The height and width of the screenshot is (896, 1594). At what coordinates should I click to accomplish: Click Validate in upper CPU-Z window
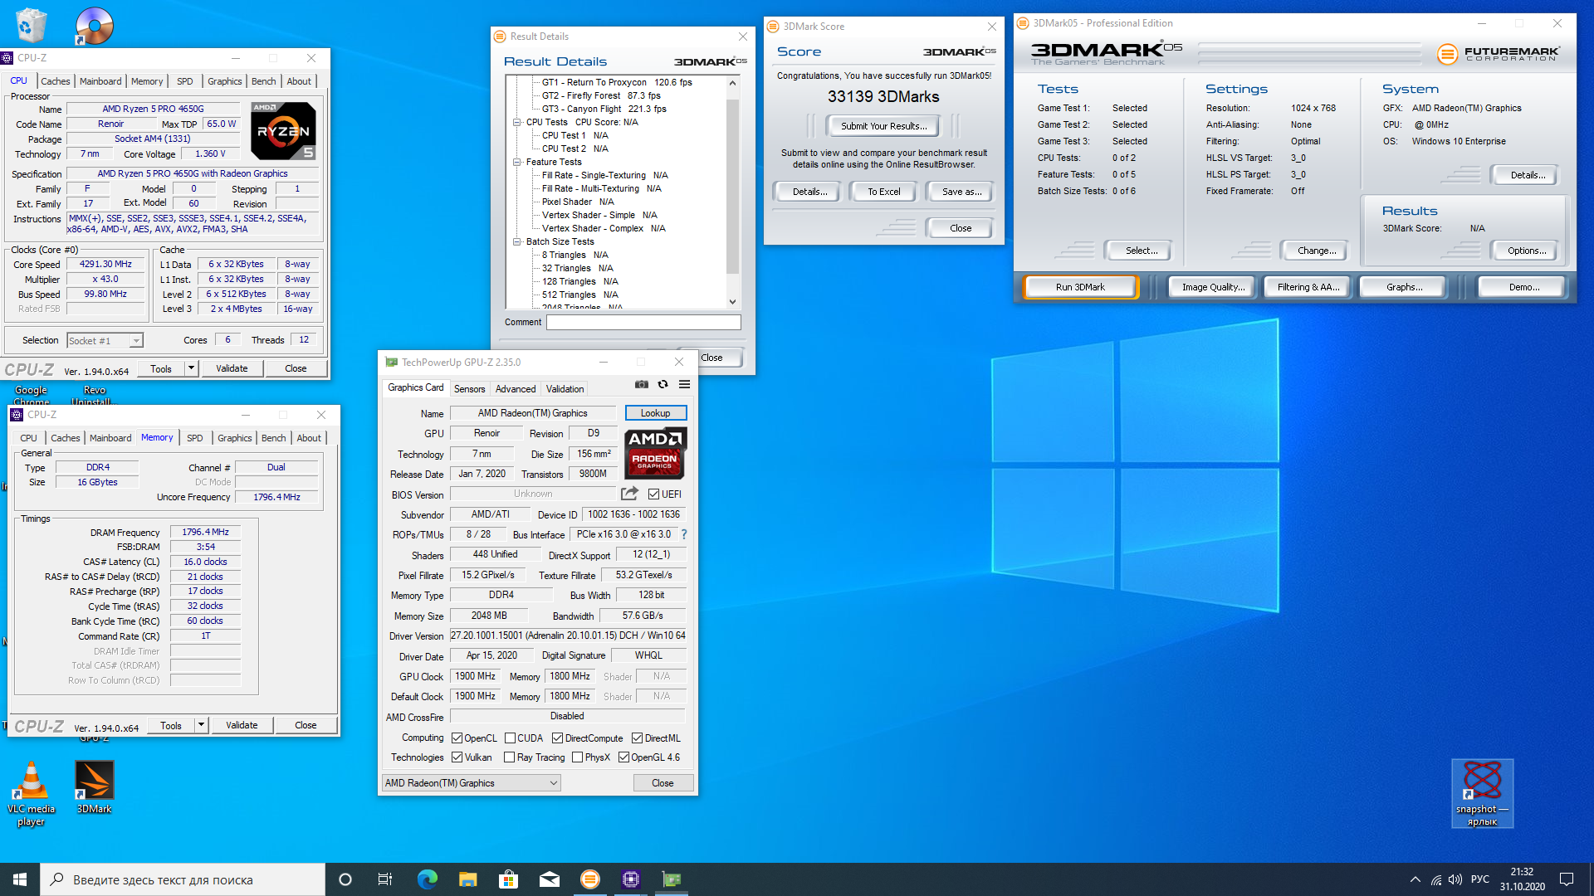click(232, 368)
